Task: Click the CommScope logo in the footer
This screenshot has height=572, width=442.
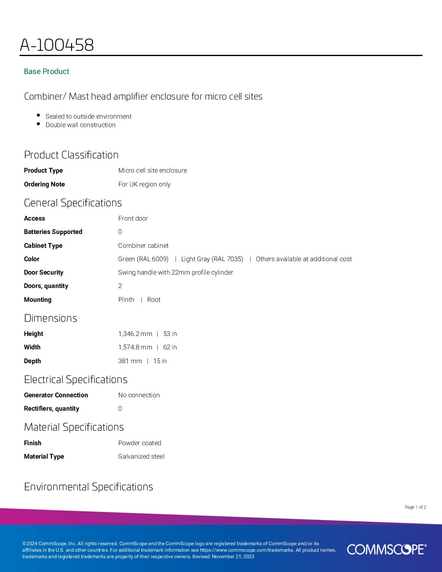Action: click(386, 549)
